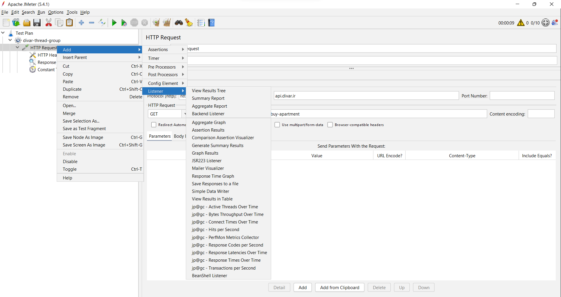Click the Shutdown test icon

[145, 22]
